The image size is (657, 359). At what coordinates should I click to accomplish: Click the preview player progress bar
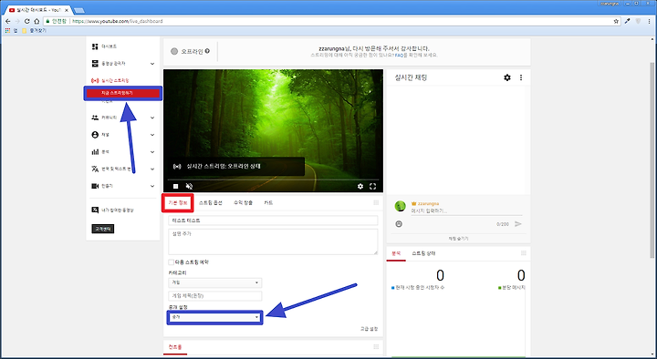coord(273,179)
